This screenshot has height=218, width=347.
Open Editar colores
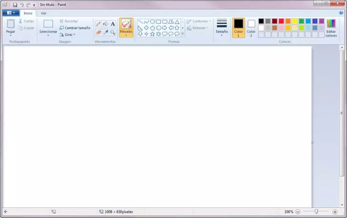coord(331,28)
